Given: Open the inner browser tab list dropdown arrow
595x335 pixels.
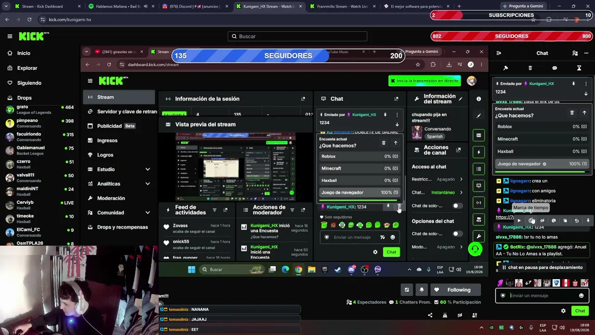Looking at the screenshot, I should pos(86,52).
